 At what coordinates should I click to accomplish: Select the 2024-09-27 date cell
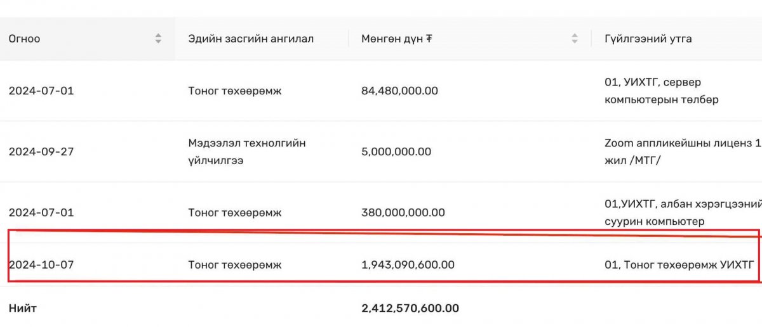click(41, 151)
